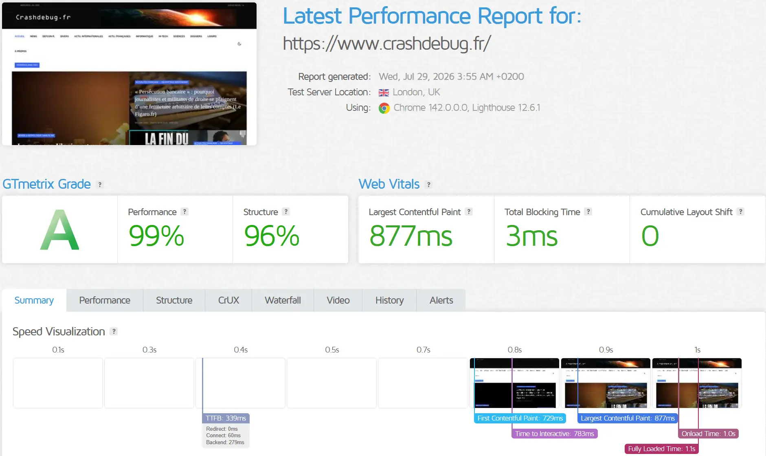766x456 pixels.
Task: Click the 877ms Largest Contentful Paint value
Action: [411, 236]
